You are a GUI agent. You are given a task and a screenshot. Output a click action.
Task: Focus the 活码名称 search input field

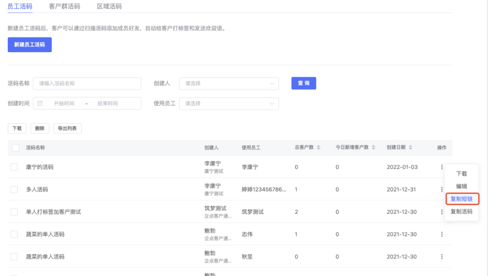tap(87, 84)
